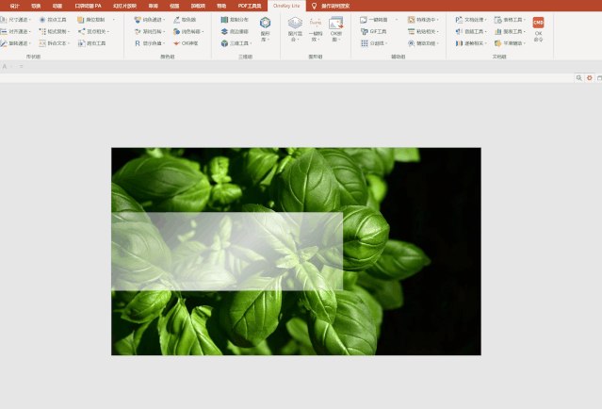Viewport: 602px width, 409px height.
Task: Switch to the 审阅 Review tab
Action: tap(154, 6)
